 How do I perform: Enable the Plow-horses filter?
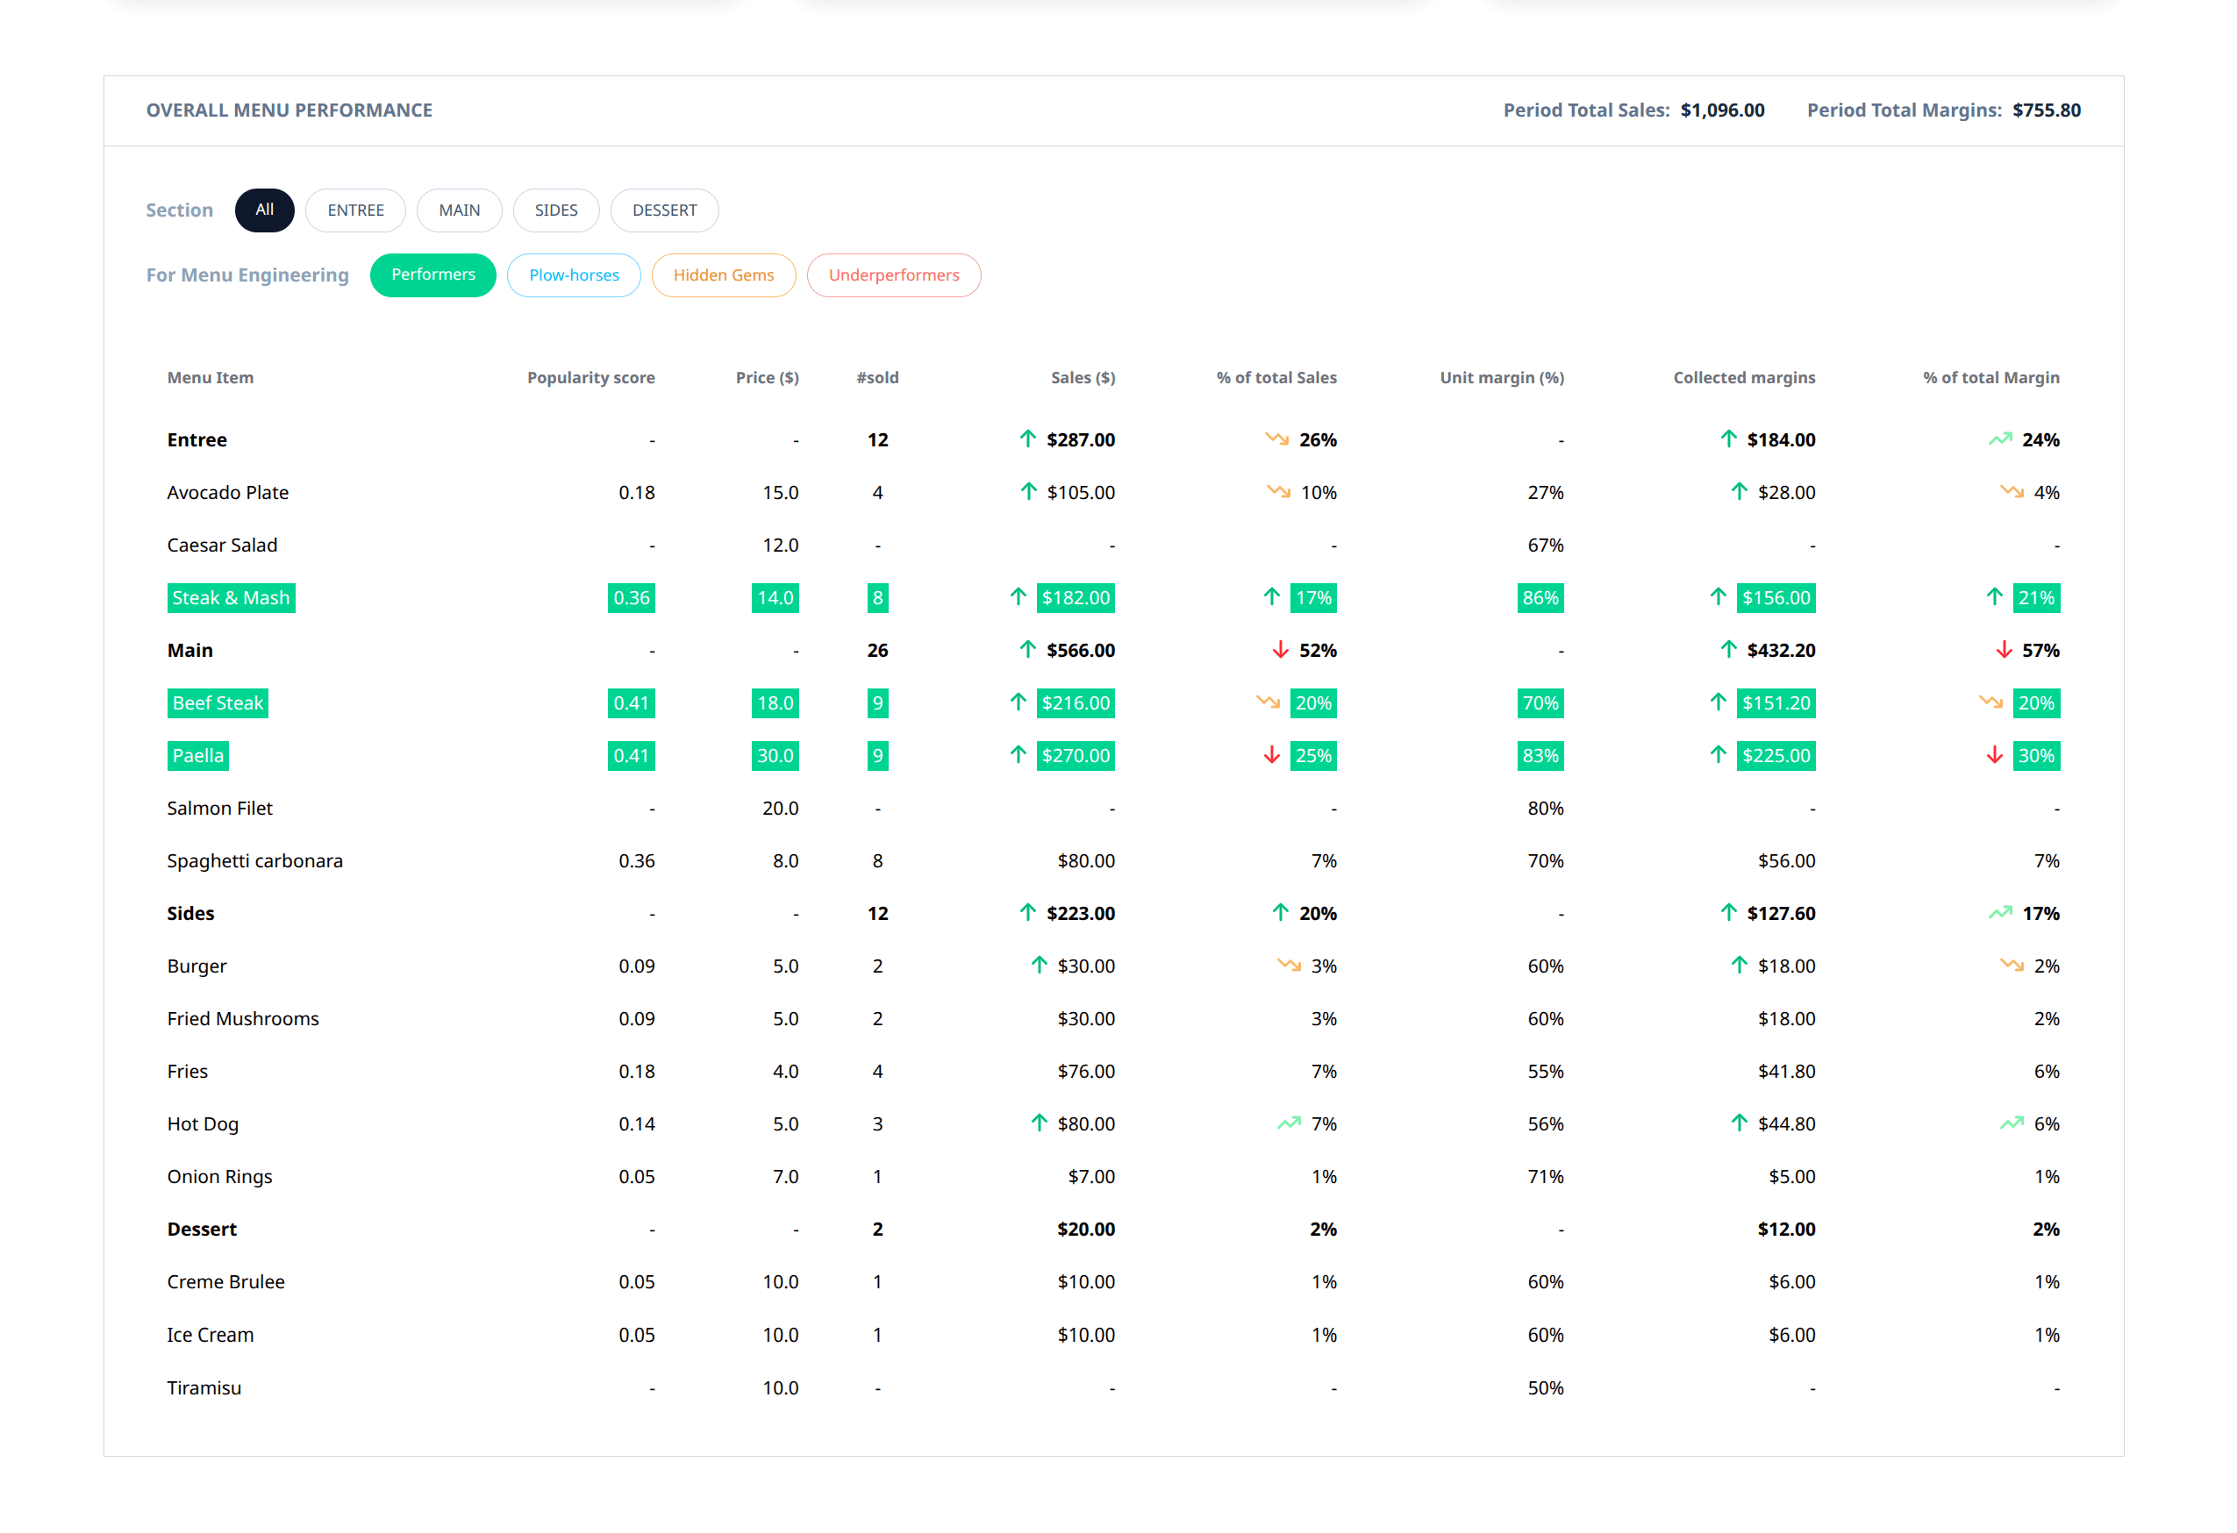[x=574, y=275]
